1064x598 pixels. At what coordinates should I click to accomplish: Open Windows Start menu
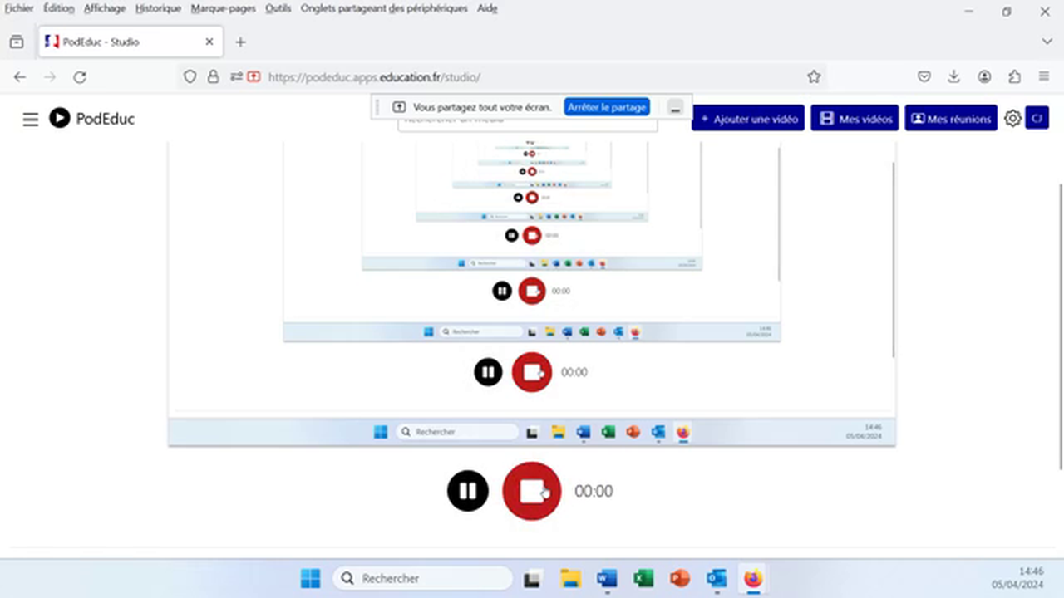pyautogui.click(x=310, y=578)
